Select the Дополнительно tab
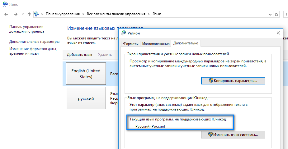Viewport: 288px width, 149px height. click(186, 43)
